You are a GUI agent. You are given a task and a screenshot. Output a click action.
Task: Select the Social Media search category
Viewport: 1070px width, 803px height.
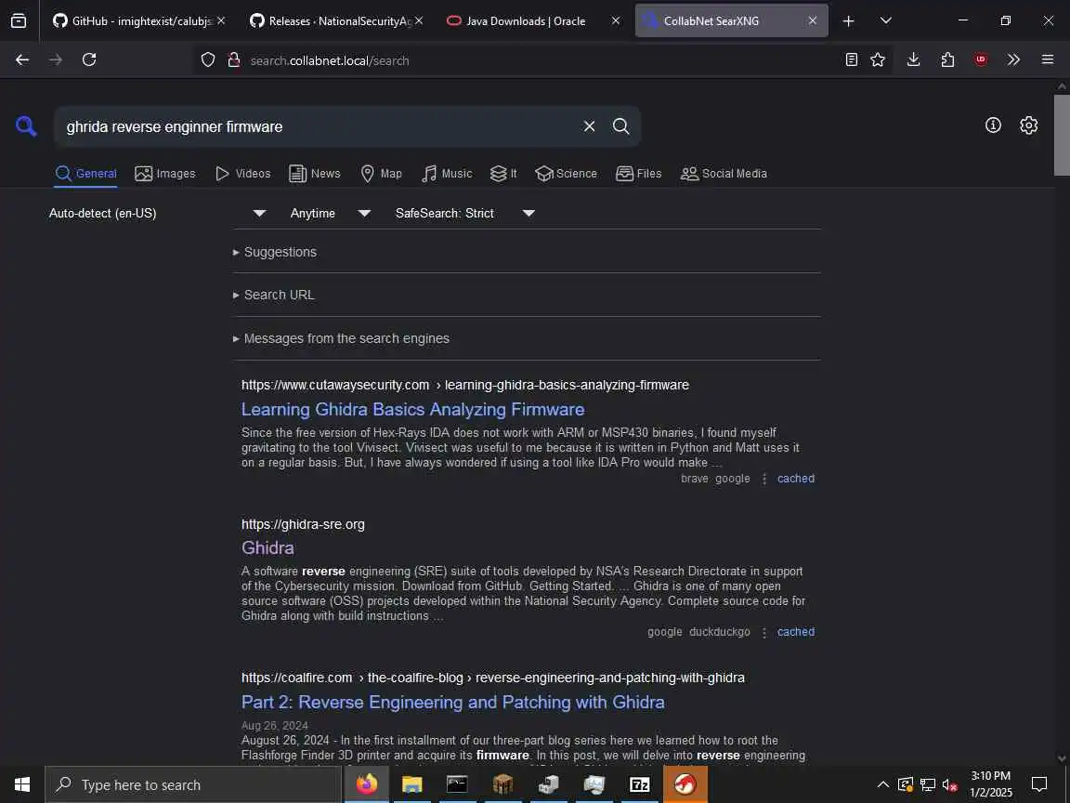click(724, 174)
